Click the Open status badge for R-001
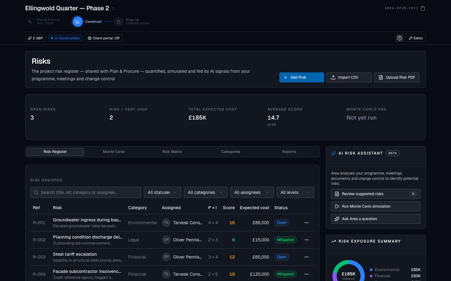The width and height of the screenshot is (451, 281). [x=282, y=223]
